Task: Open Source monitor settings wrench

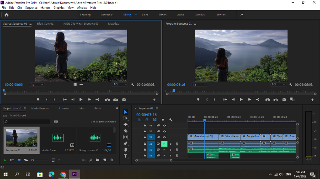Action: tap(132, 84)
